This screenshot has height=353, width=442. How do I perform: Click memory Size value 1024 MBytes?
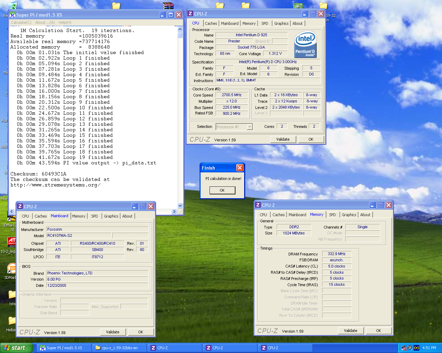(294, 233)
